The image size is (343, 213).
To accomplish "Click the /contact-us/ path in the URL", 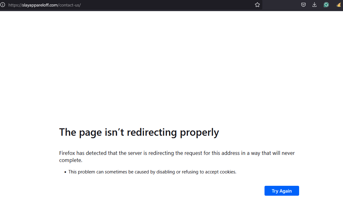I will (69, 5).
